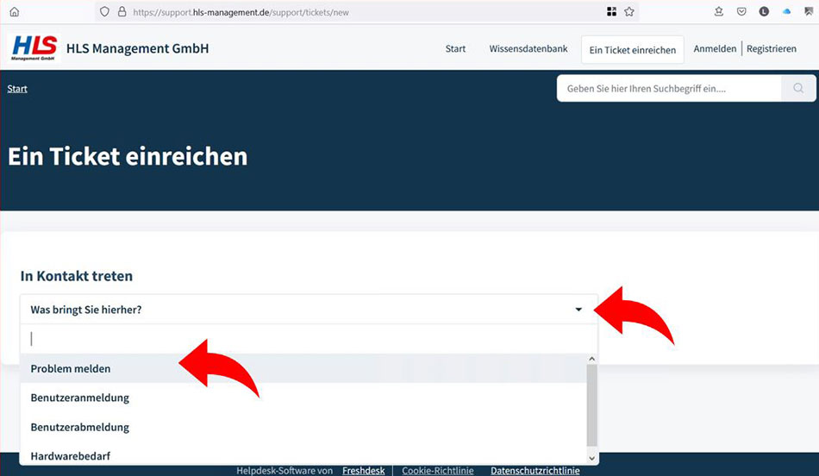Image resolution: width=819 pixels, height=476 pixels.
Task: Collapse the 'Was bringt Sie hierher?' dropdown arrow
Action: (x=578, y=310)
